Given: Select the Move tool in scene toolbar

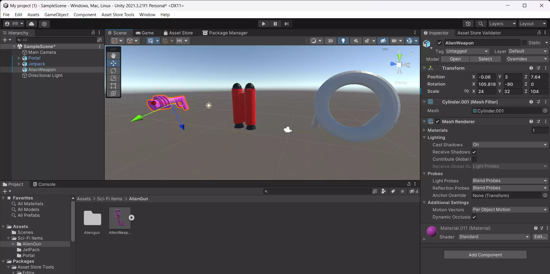Looking at the screenshot, I should (113, 63).
